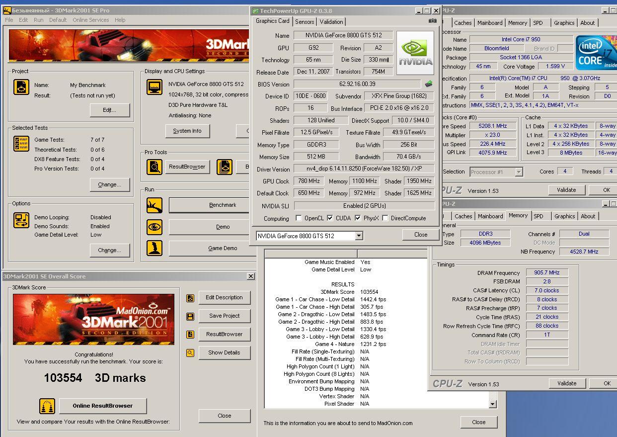This screenshot has height=437, width=617.
Task: Click Validate in the upper CPU-Z window
Action: (566, 190)
